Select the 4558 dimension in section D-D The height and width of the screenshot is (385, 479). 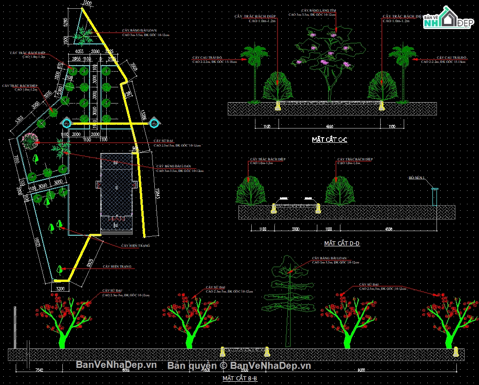[388, 229]
